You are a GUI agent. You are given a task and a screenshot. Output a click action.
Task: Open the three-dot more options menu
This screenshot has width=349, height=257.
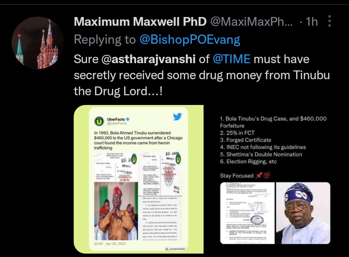pos(330,21)
